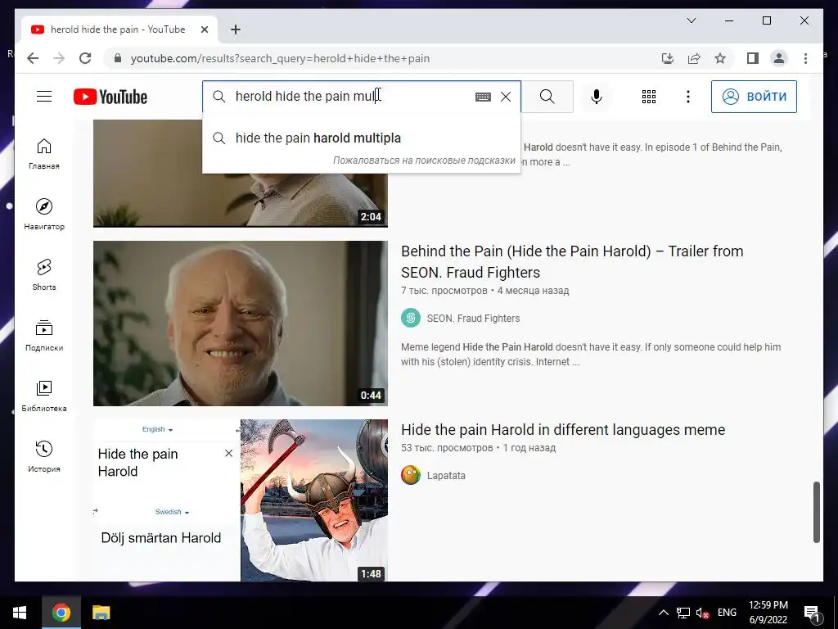Click the Chrome taskbar icon
838x629 pixels.
pos(61,613)
